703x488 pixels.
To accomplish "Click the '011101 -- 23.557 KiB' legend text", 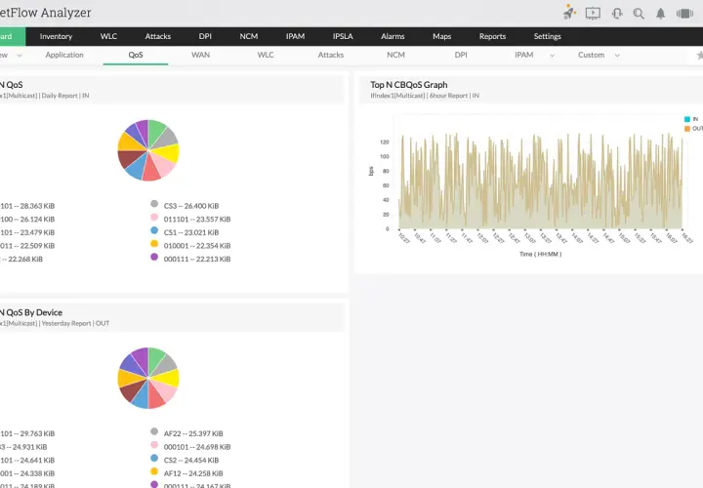I will [197, 220].
